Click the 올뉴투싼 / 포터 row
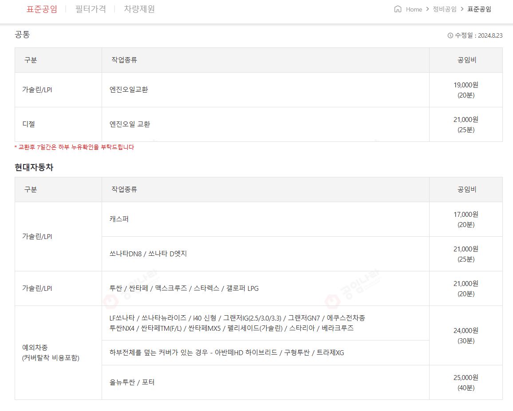This screenshot has height=411, width=513. [265, 383]
